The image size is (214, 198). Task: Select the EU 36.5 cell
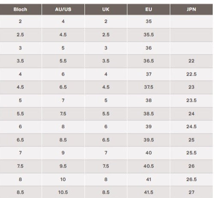click(x=148, y=61)
